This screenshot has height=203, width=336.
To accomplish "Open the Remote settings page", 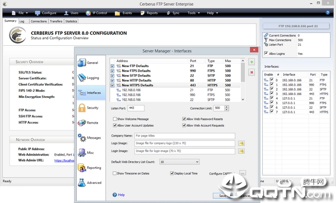I will [91, 122].
